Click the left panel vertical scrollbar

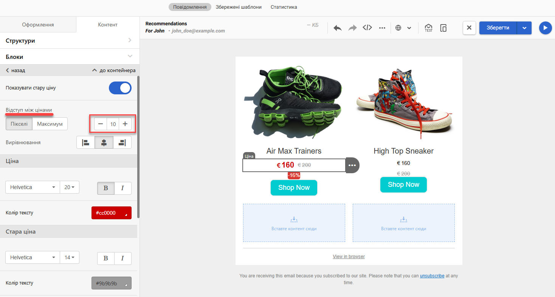(x=138, y=147)
